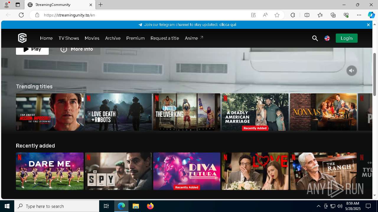Open the Diva Futura thumbnail

tap(187, 171)
